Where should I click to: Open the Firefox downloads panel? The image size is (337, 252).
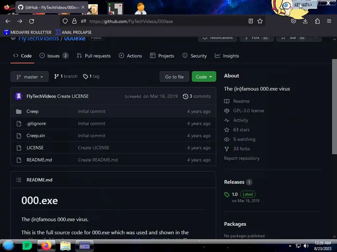305,21
